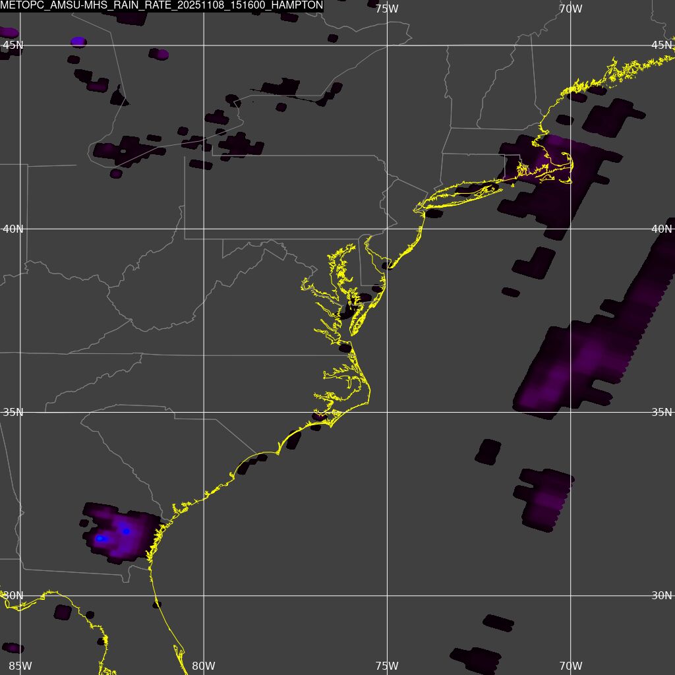Select the 30N label on the right edge
The height and width of the screenshot is (675, 675).
tap(661, 595)
